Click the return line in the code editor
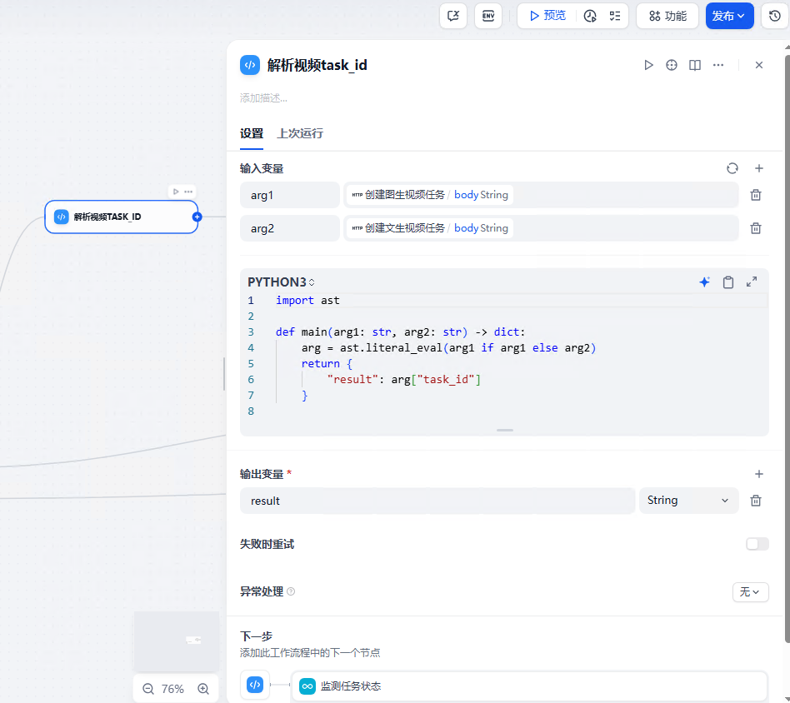This screenshot has height=703, width=790. click(327, 364)
